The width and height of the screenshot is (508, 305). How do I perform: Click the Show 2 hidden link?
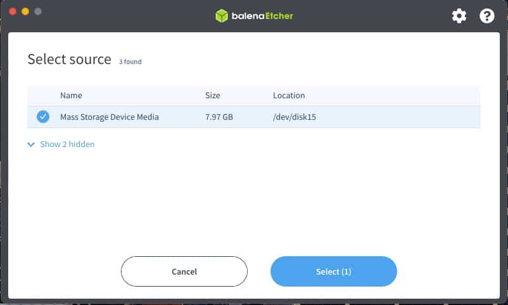[x=67, y=144]
